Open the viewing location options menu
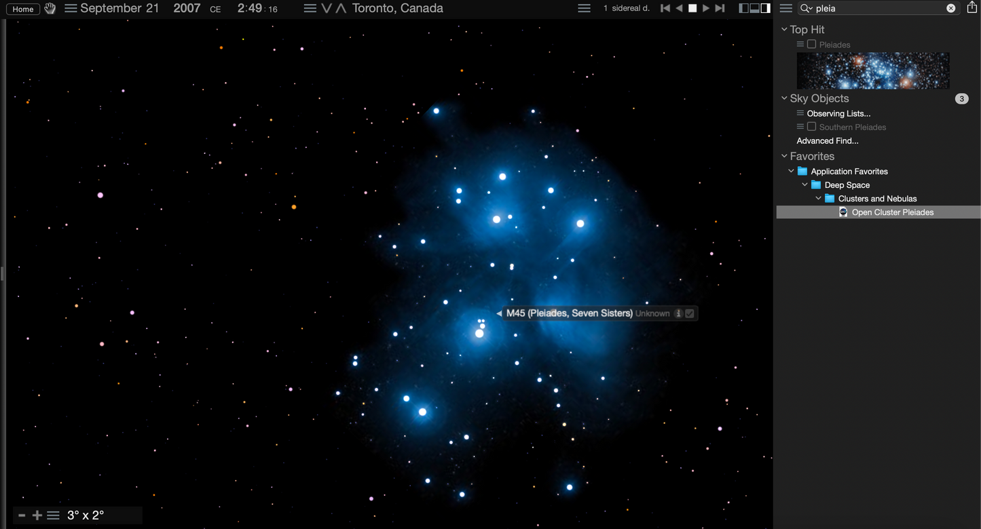981x529 pixels. click(310, 9)
